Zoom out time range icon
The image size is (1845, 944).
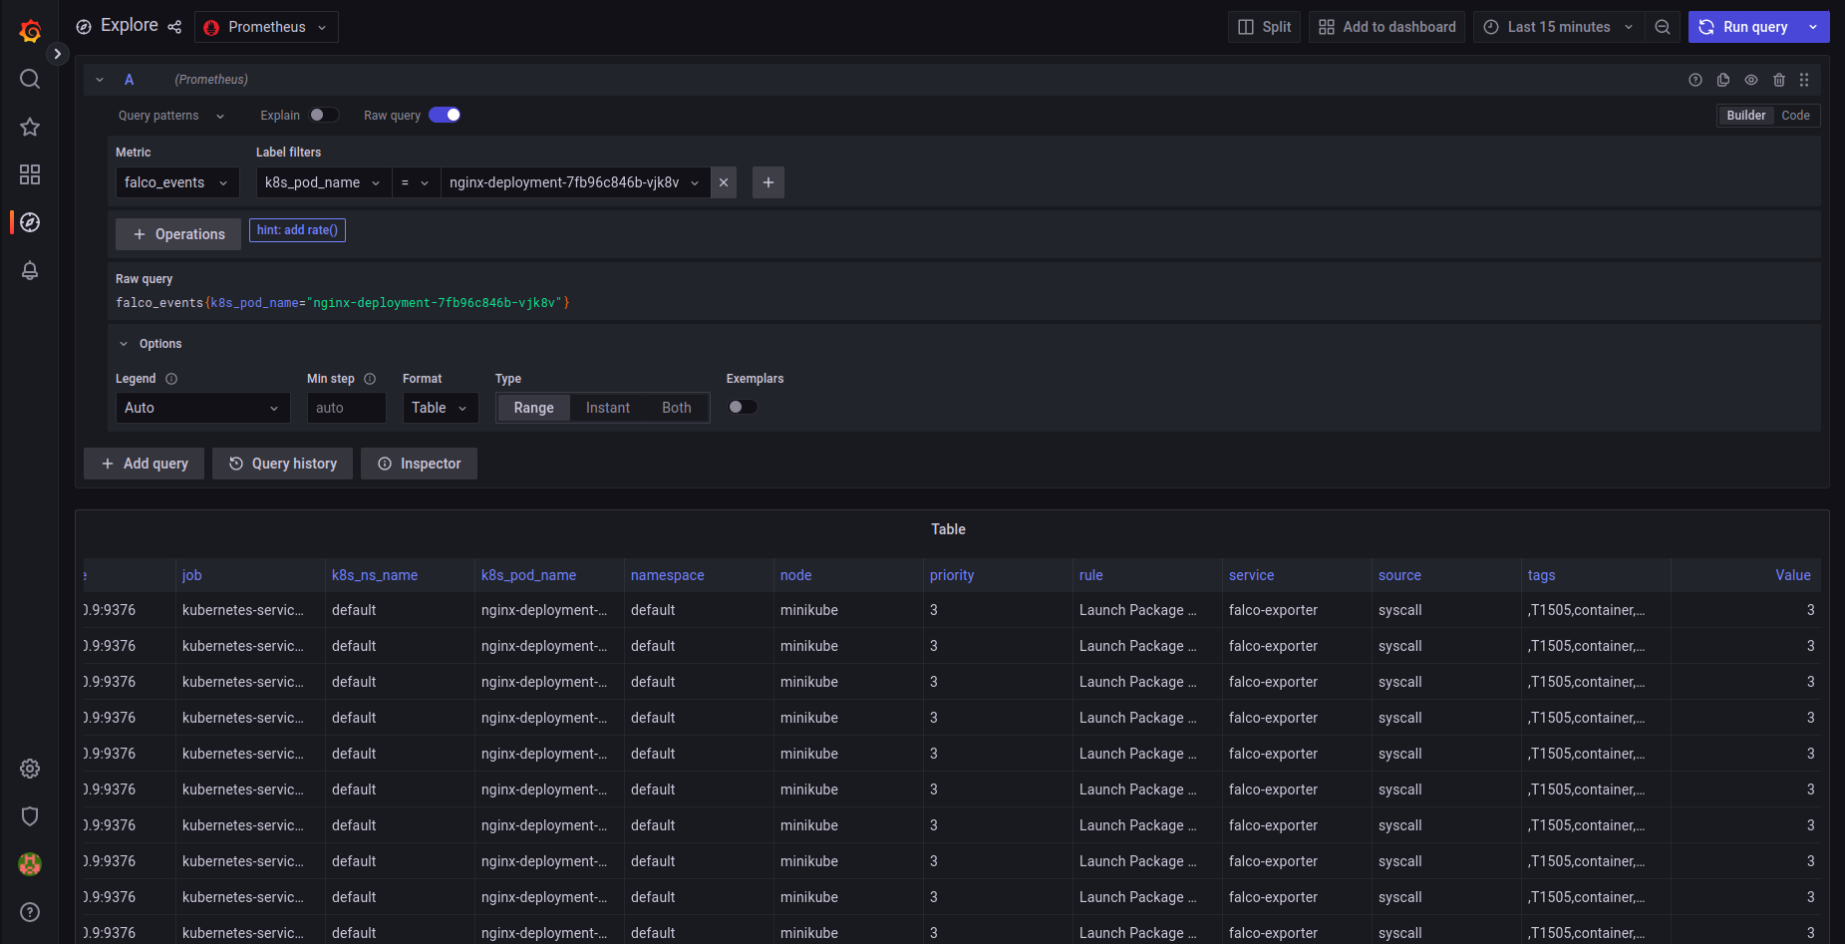[1663, 27]
